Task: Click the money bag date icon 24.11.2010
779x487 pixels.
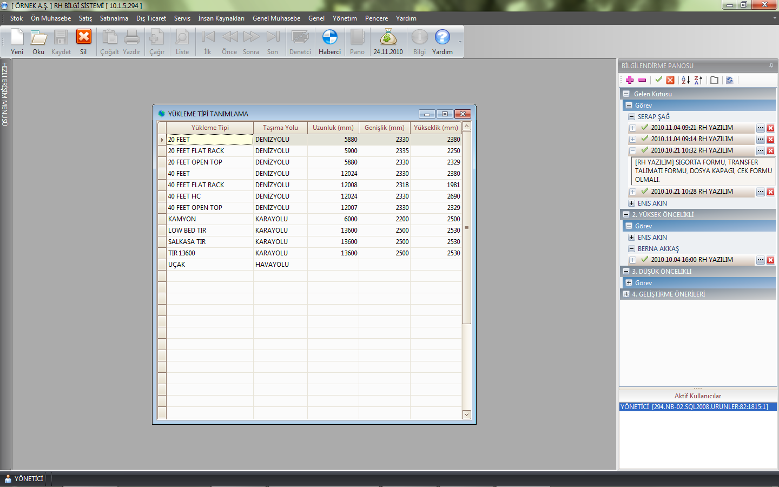Action: click(388, 42)
